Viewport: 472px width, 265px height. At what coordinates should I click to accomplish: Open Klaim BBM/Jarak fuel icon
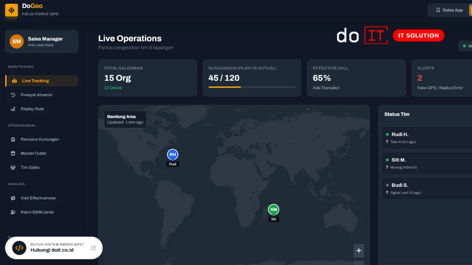point(13,212)
